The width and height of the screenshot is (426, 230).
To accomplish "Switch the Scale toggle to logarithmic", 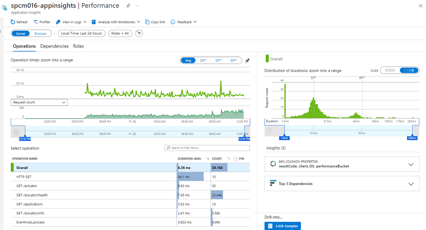I will tap(409, 70).
